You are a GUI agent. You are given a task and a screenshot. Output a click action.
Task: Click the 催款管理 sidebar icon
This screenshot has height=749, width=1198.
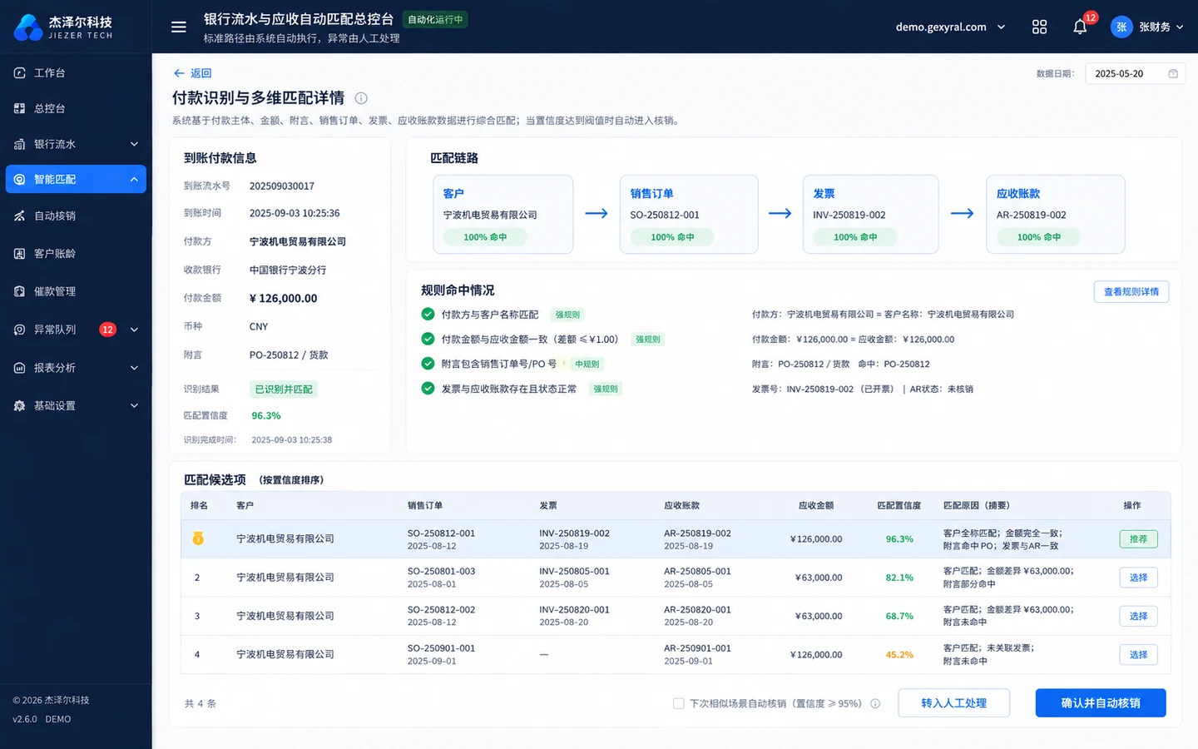(x=19, y=291)
